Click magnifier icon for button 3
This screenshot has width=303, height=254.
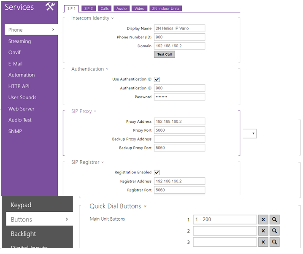point(275,242)
